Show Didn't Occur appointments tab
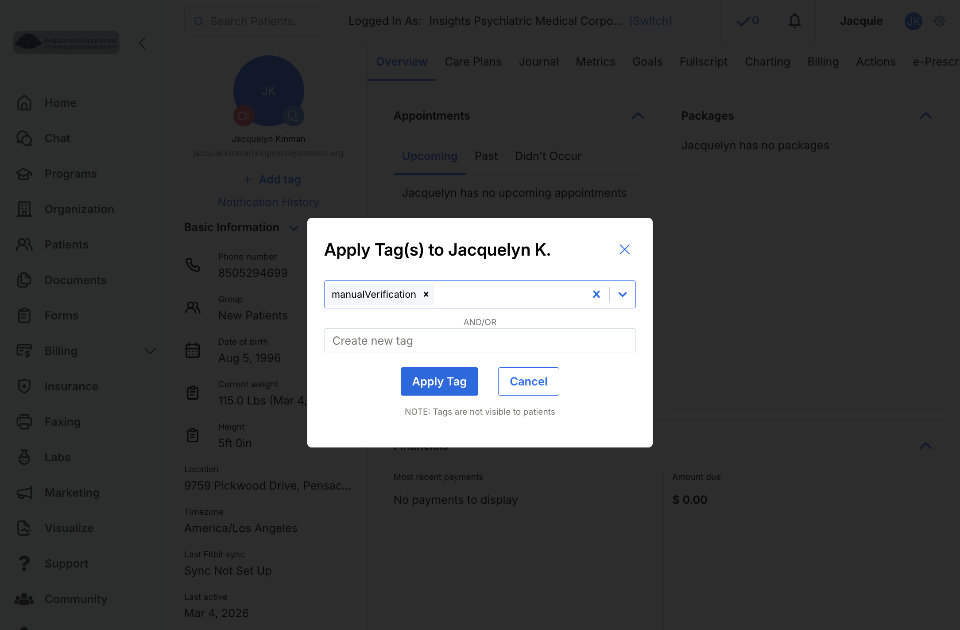The width and height of the screenshot is (960, 630). (548, 156)
